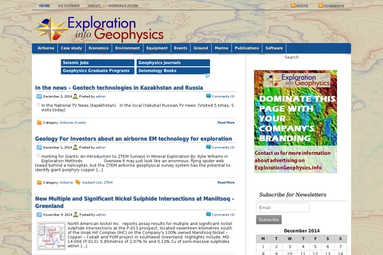This screenshot has width=383, height=255.
Task: Click the Greenland map thumbnail in the nickel post
Action: 51,236
